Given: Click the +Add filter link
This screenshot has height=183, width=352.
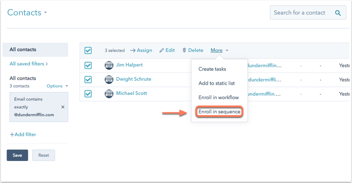Looking at the screenshot, I should click(x=23, y=134).
